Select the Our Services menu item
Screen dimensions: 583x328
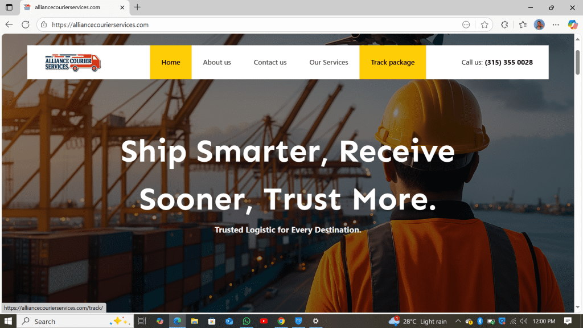[329, 62]
